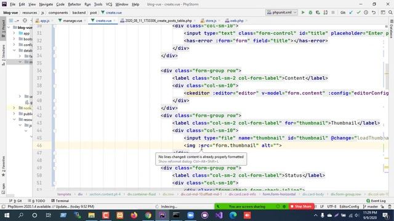Run the phpunit.xml configuration
Image resolution: width=394 pixels, height=221 pixels.
[303, 12]
